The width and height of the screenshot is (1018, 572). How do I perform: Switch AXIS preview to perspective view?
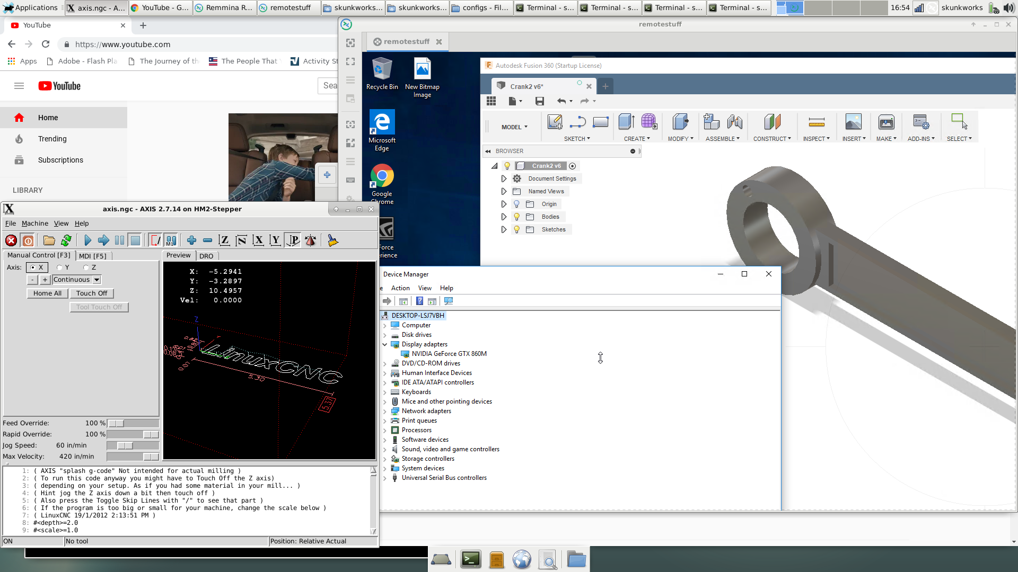[293, 240]
